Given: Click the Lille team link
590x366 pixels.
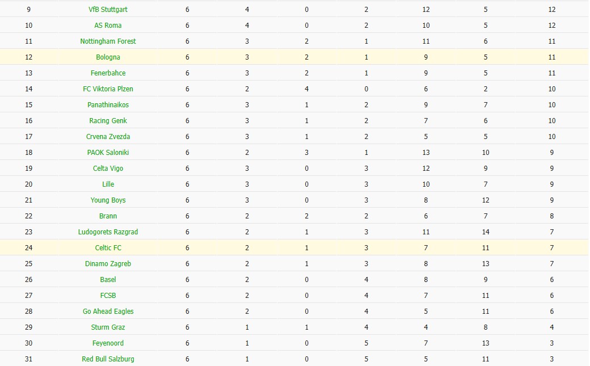Looking at the screenshot, I should pos(108,184).
